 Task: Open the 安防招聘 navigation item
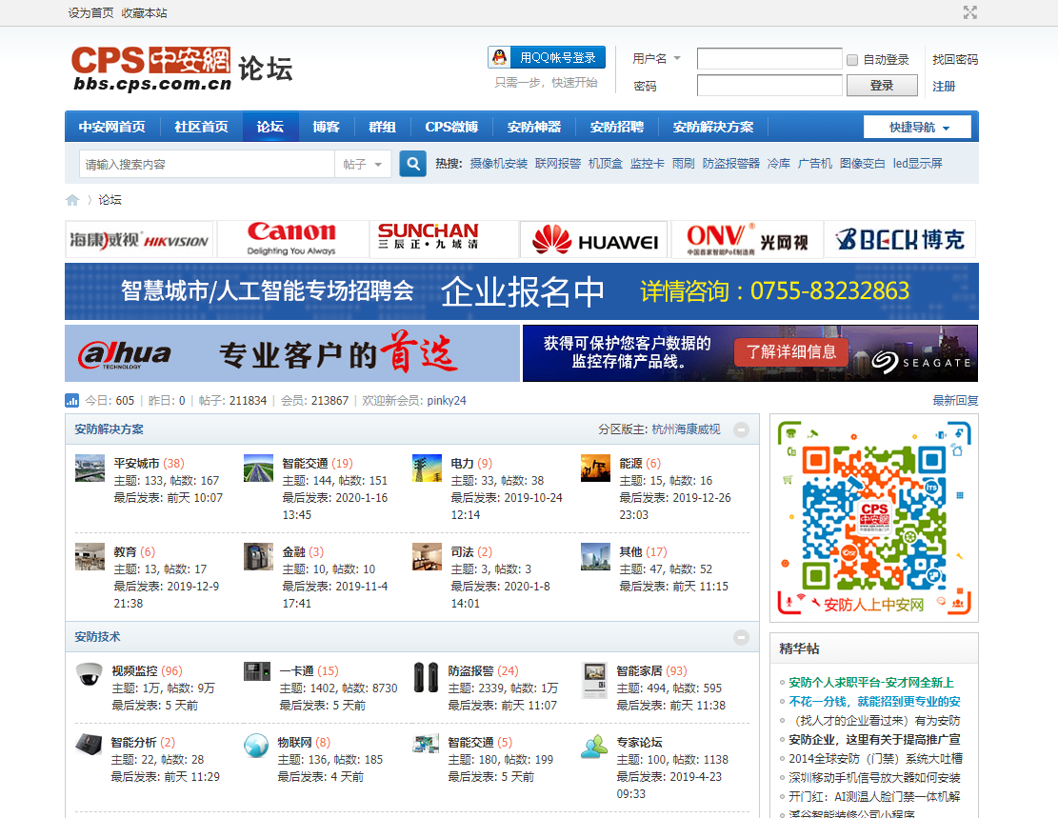tap(616, 127)
